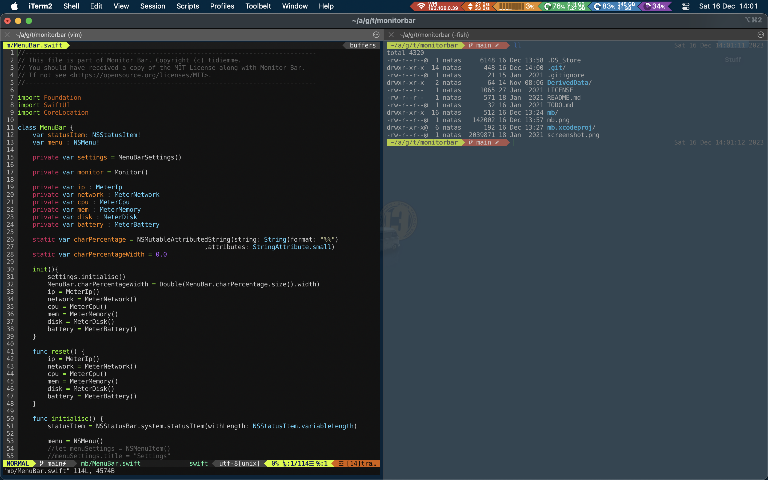This screenshot has height=480, width=768.
Task: Open the Scripts menu
Action: tap(187, 6)
